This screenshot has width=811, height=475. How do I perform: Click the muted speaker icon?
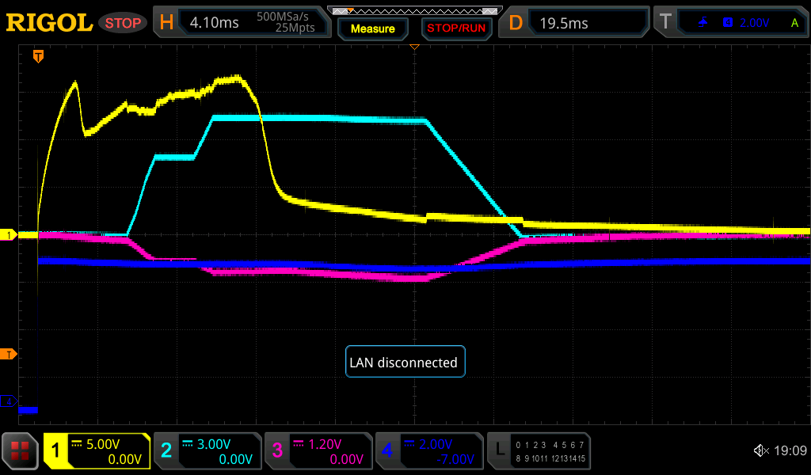click(760, 451)
